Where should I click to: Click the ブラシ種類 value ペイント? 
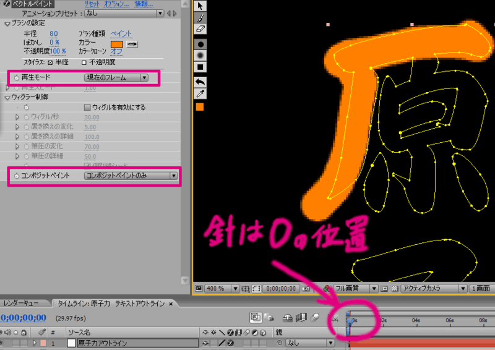(x=121, y=34)
